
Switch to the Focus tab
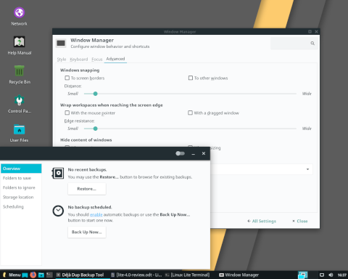[97, 60]
